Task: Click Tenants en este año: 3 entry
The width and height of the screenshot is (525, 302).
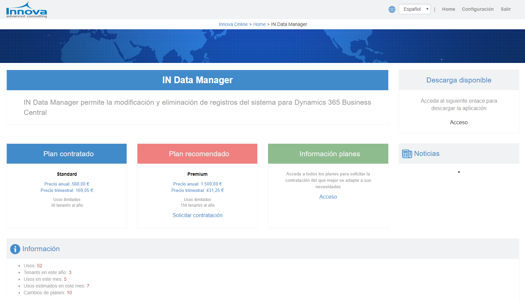Action: pyautogui.click(x=47, y=273)
